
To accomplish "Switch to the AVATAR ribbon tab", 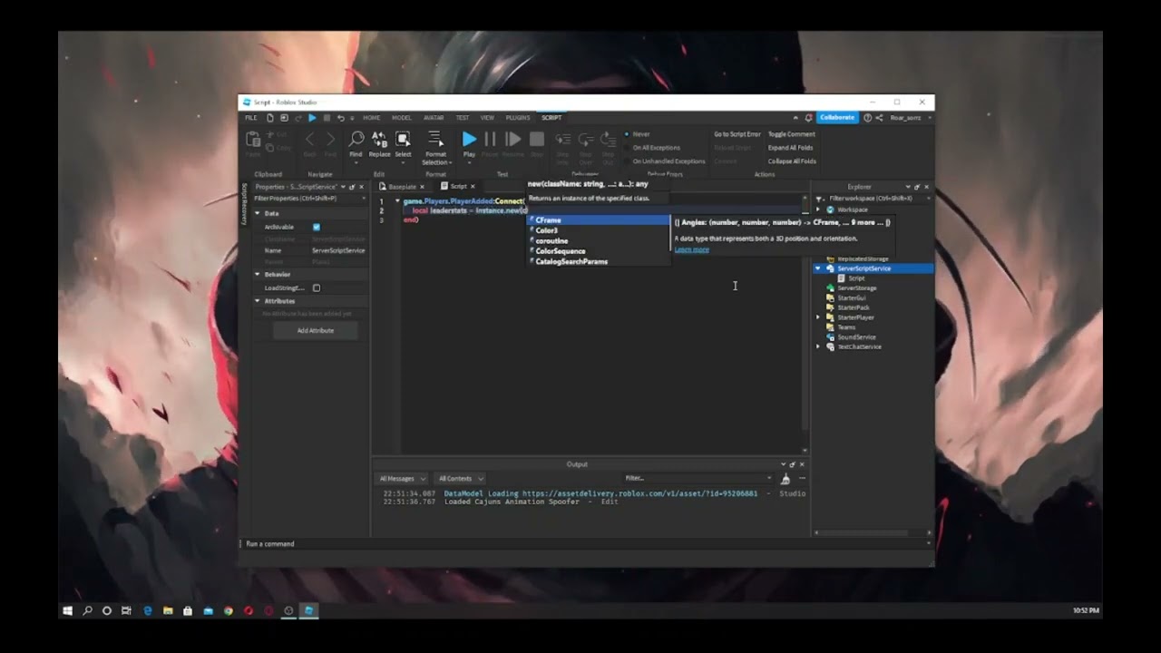I will 434,118.
